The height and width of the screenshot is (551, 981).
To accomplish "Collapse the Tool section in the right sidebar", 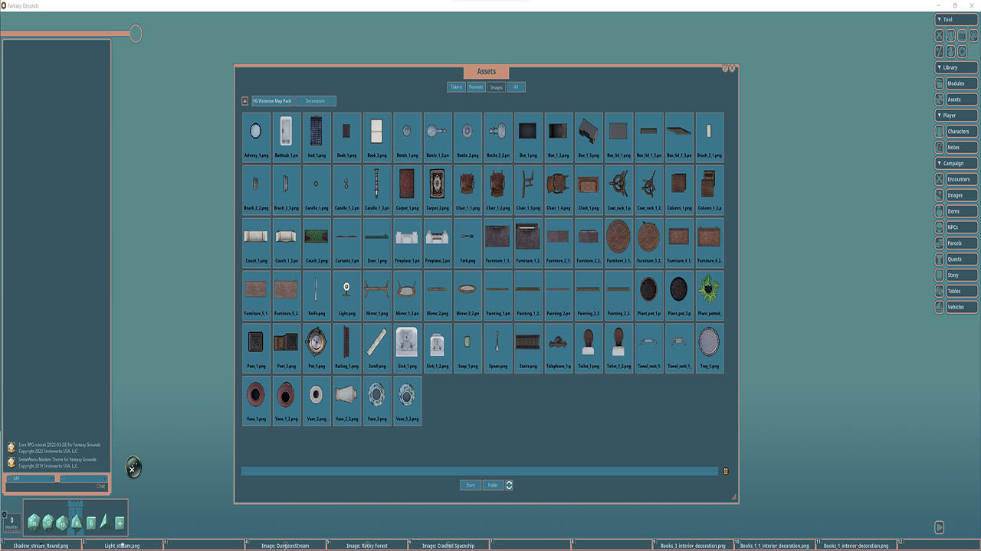I will point(955,19).
